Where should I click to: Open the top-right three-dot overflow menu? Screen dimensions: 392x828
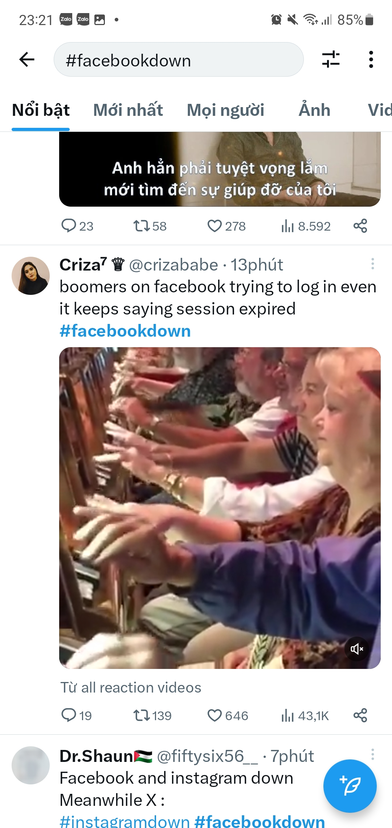point(371,60)
